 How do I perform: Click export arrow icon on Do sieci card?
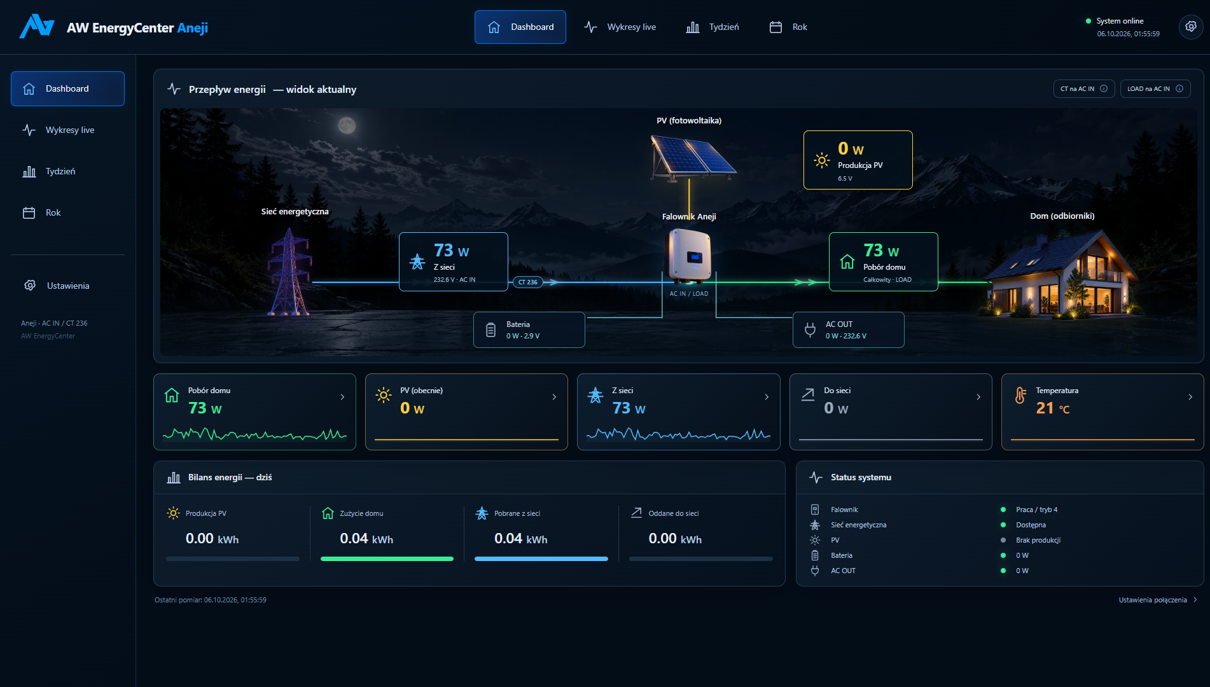(808, 395)
